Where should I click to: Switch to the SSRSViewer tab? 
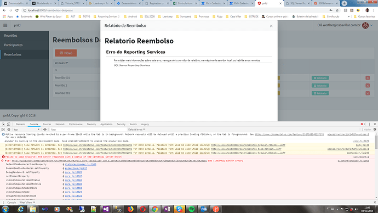(x=325, y=3)
